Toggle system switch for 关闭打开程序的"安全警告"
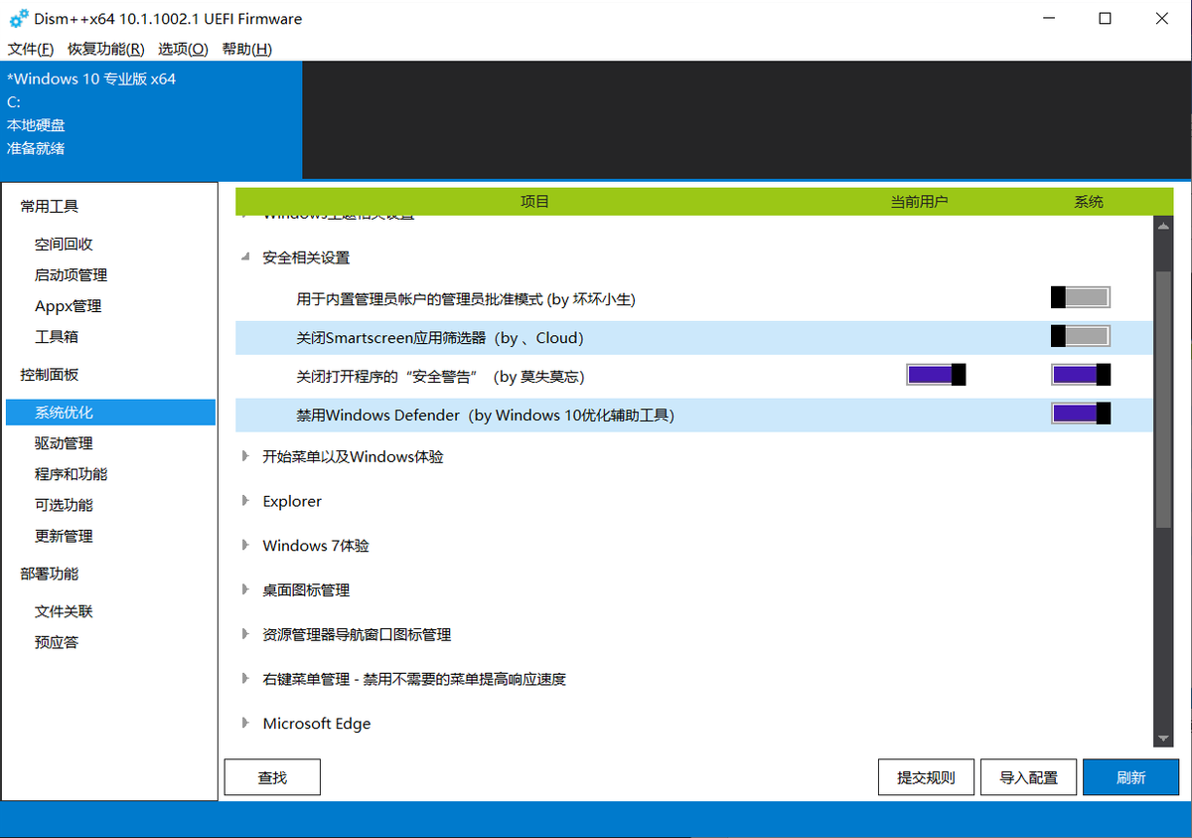1192x838 pixels. [x=1081, y=375]
